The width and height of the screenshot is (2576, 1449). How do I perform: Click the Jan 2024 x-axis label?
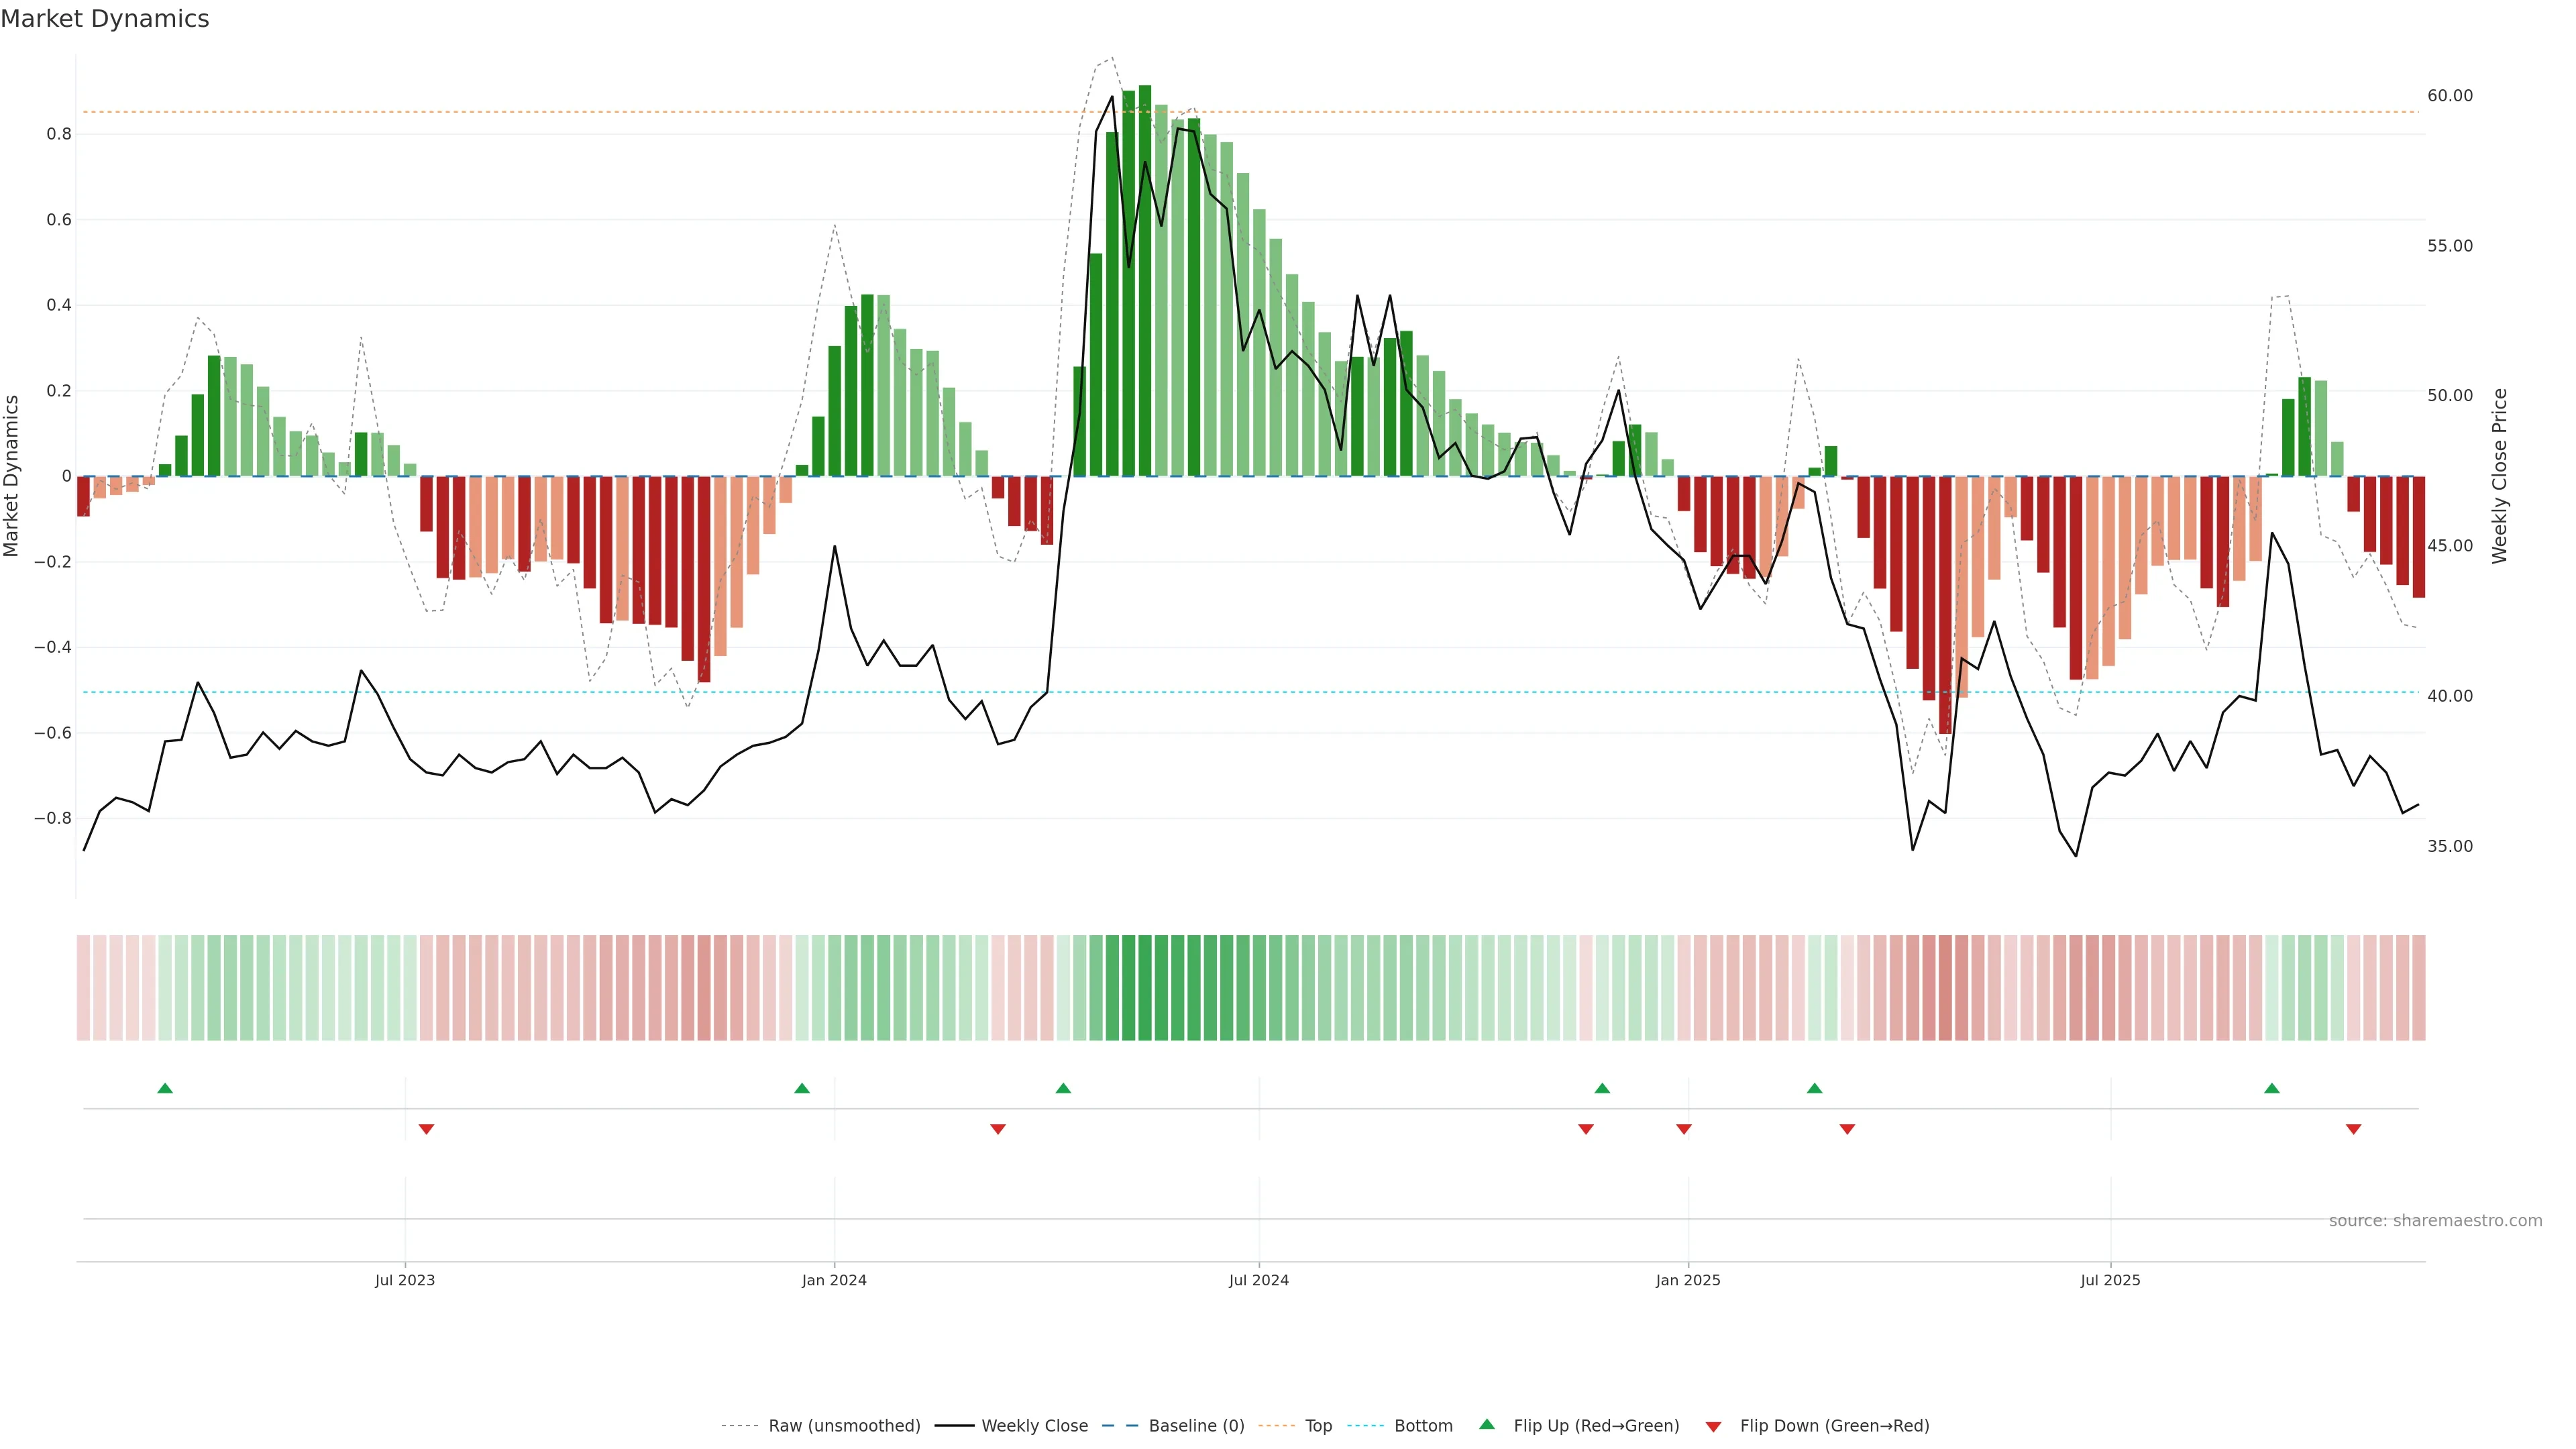(834, 1280)
